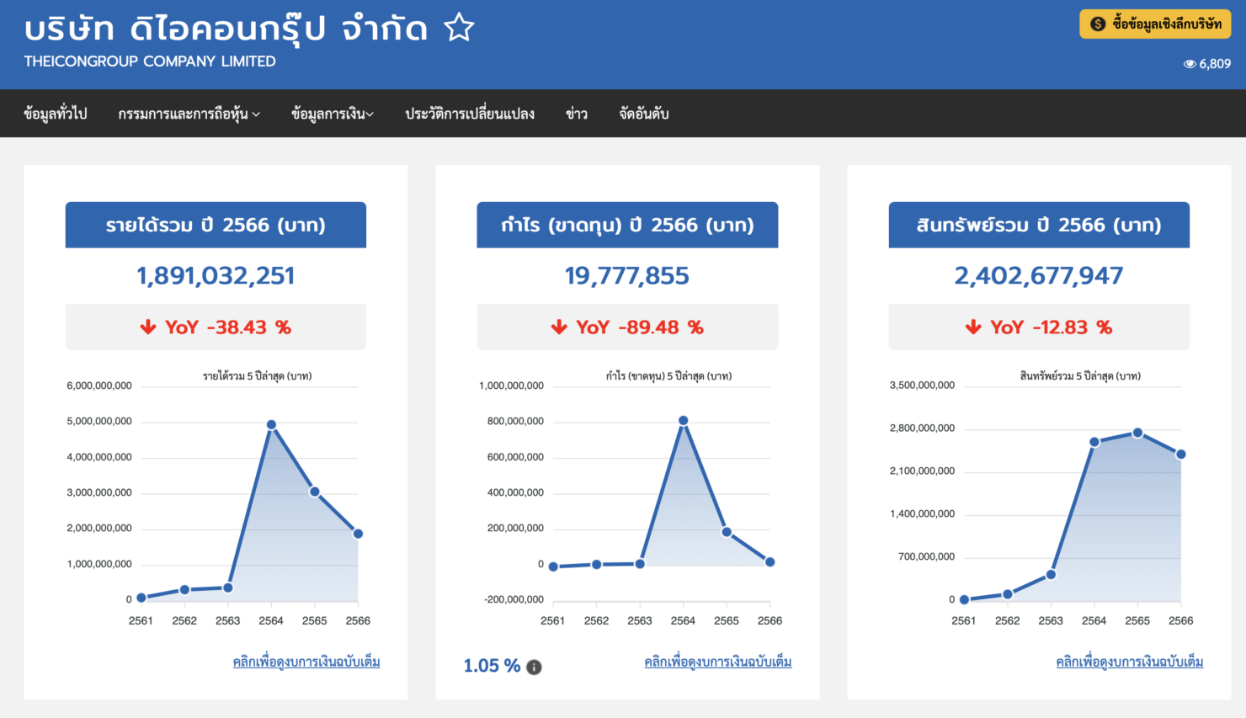Click the 2565 peak point on the assets chart
Viewport: 1246px width, 718px height.
(x=1137, y=433)
